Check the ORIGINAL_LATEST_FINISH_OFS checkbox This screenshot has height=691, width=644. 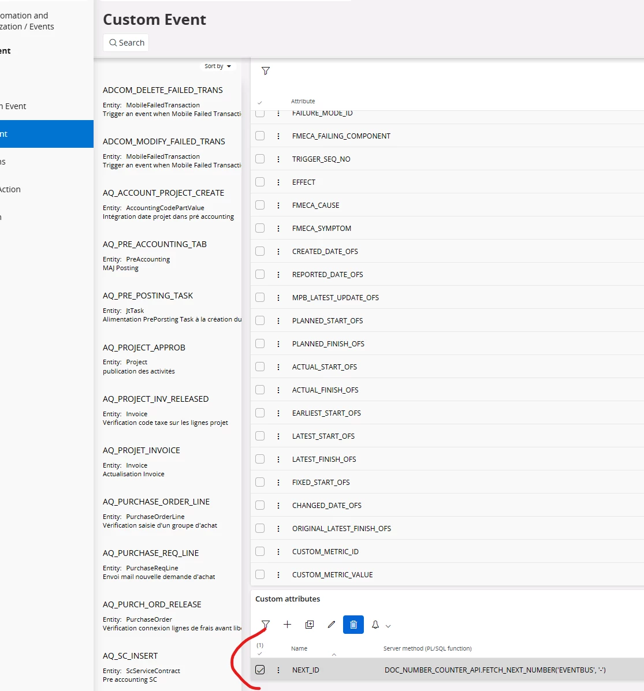260,528
